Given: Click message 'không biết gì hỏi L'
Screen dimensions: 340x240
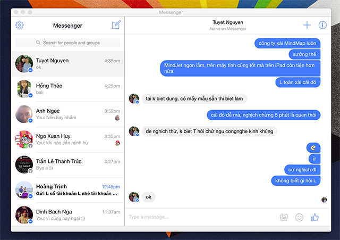Looking at the screenshot, I should pos(296,180).
